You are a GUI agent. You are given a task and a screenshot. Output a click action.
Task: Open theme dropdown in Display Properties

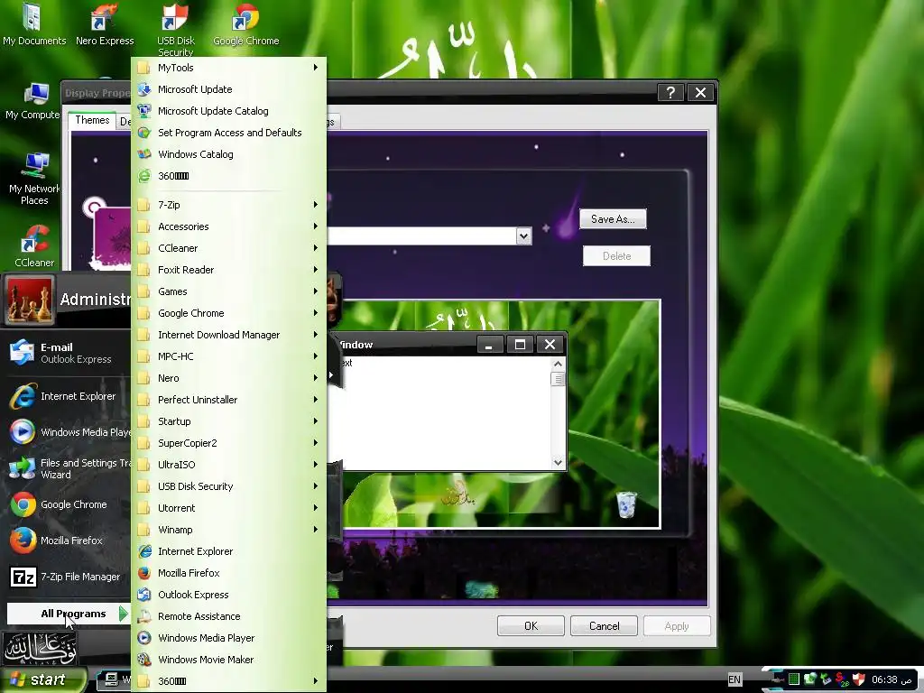(x=523, y=236)
